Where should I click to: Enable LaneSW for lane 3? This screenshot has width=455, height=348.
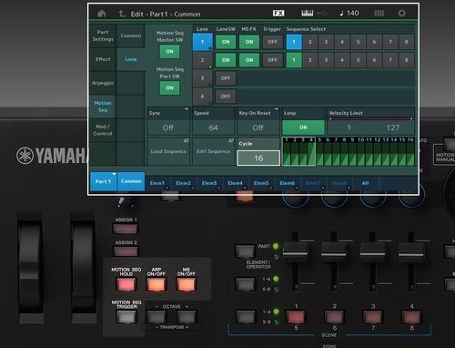(x=226, y=78)
